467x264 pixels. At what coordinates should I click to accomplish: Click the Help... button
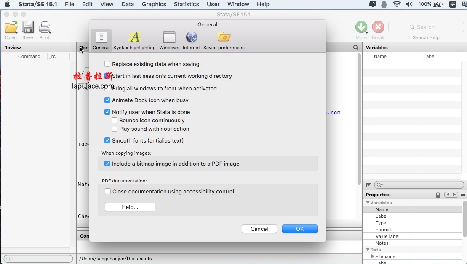[130, 207]
